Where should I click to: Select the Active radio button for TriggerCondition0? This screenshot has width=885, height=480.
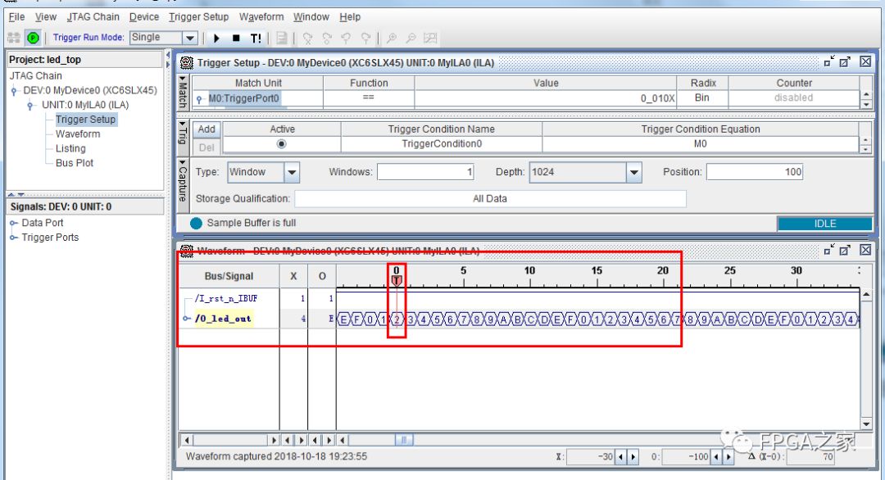[x=281, y=144]
